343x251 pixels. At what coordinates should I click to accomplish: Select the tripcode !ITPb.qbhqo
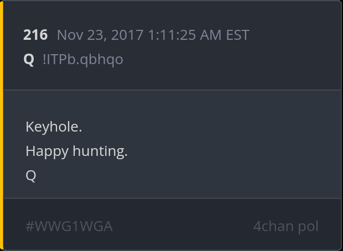coord(83,59)
